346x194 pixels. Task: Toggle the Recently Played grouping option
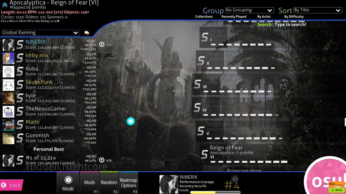coord(234,16)
